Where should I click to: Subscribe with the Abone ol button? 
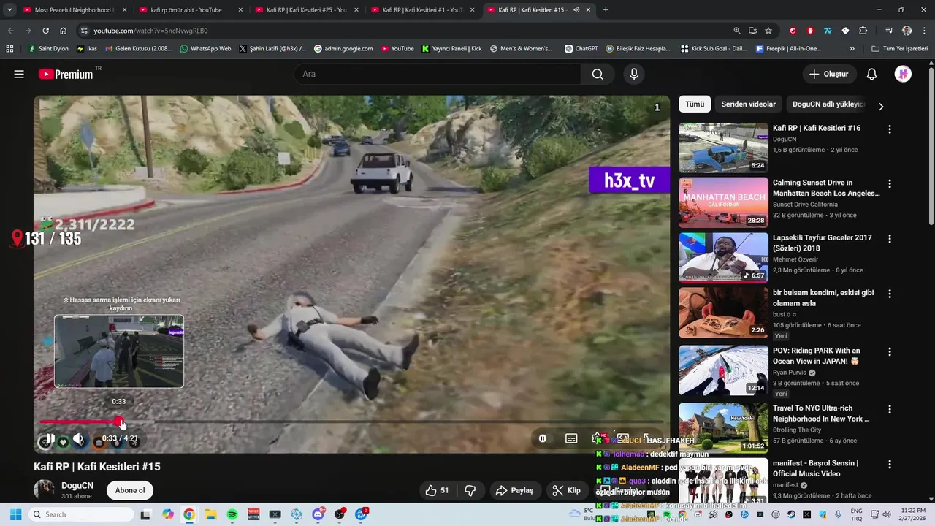pos(130,490)
